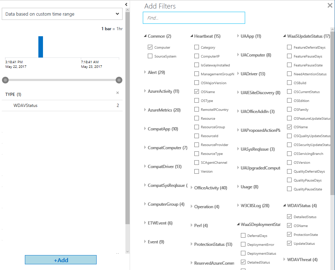Screen dimensions: 335x270
Task: Remove the TYPE filter with x icon
Action: [118, 93]
